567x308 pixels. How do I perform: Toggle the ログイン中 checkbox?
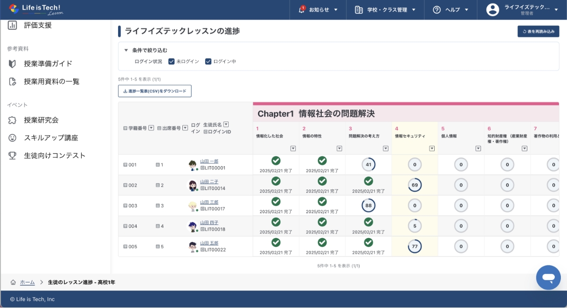coord(208,61)
